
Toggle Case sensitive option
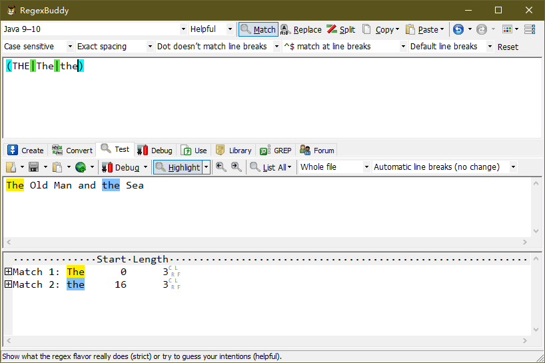coord(38,47)
